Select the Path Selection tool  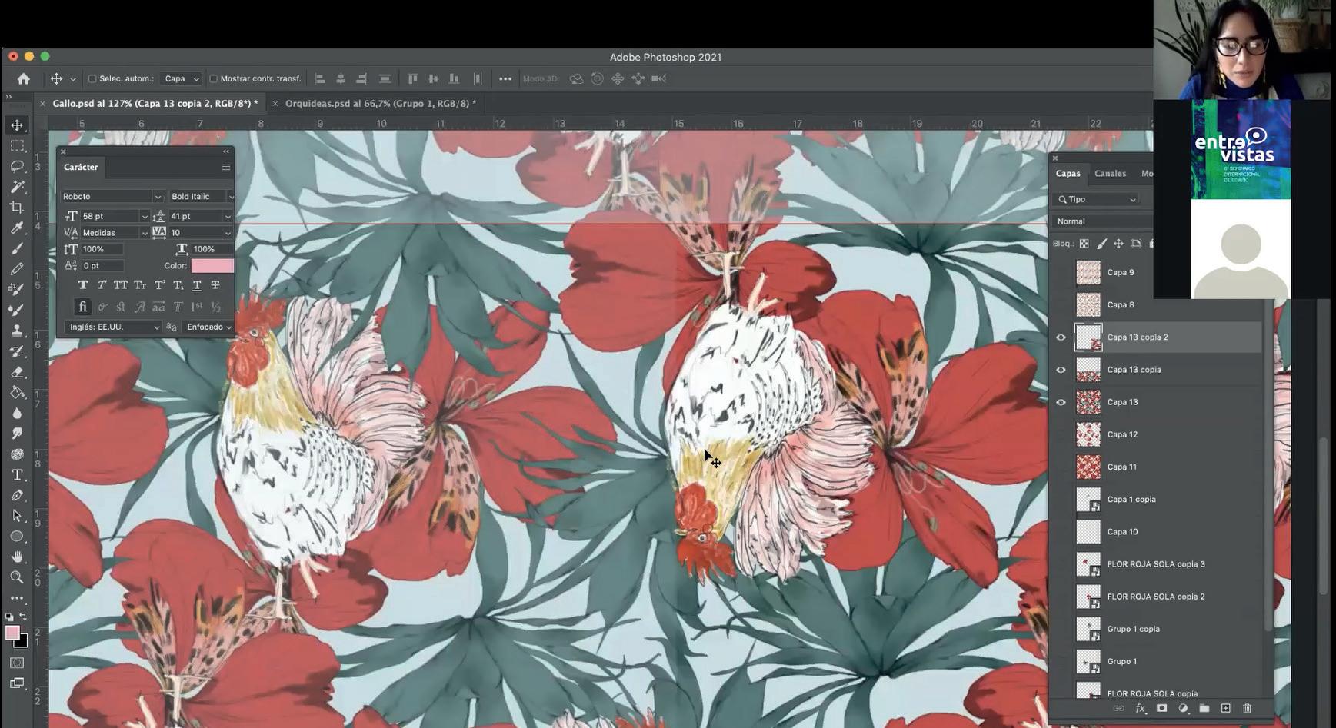tap(17, 516)
